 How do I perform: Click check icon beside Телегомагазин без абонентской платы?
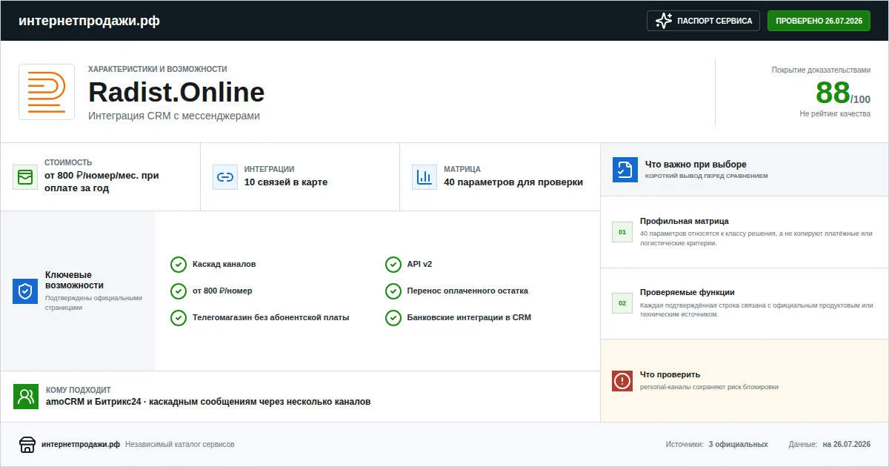pos(179,318)
